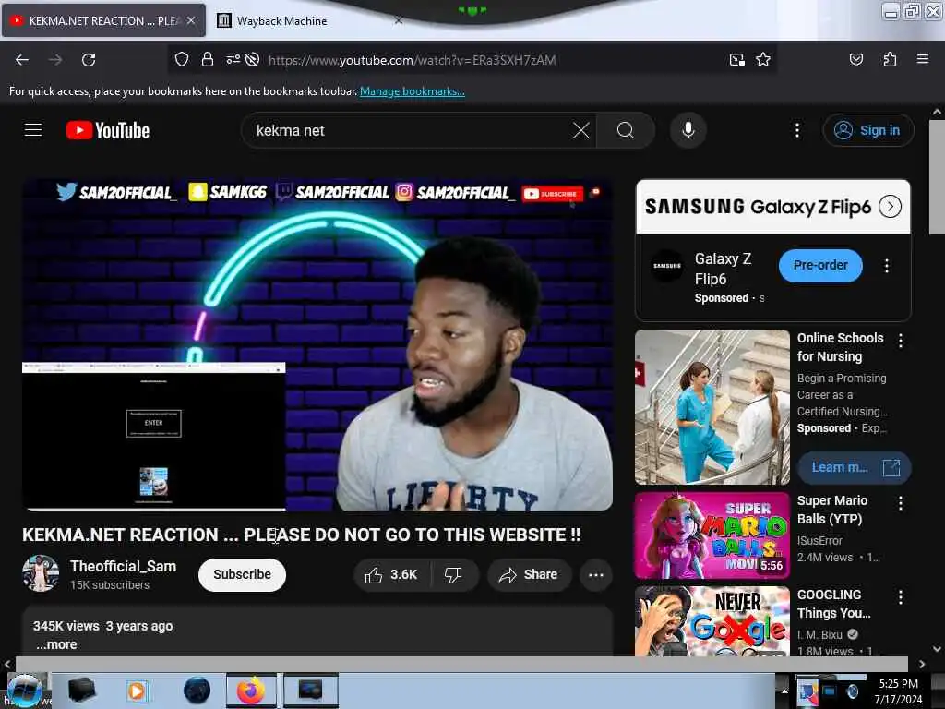945x709 pixels.
Task: Like the video with thumbs up
Action: (391, 574)
